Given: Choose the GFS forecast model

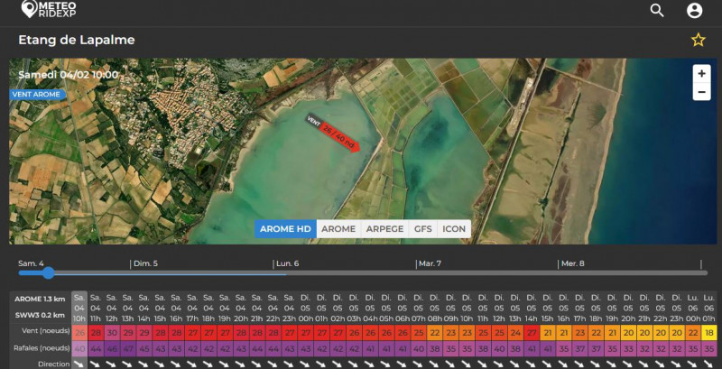Looking at the screenshot, I should click(422, 229).
